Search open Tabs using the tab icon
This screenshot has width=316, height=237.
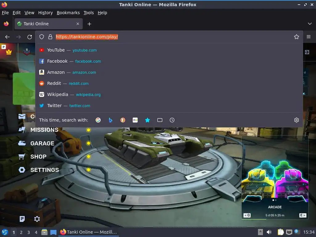[160, 120]
